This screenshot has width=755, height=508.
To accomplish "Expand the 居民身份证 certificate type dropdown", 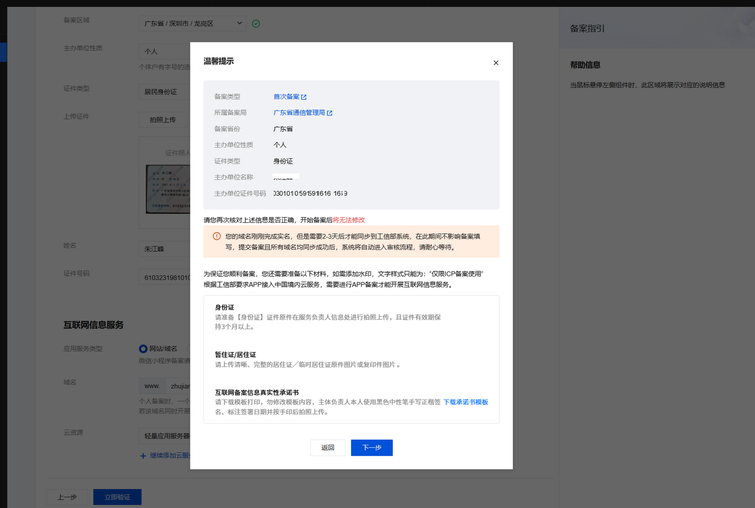I will click(165, 92).
